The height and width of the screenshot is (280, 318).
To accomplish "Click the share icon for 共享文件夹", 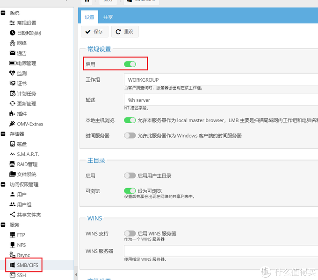I will [12, 215].
